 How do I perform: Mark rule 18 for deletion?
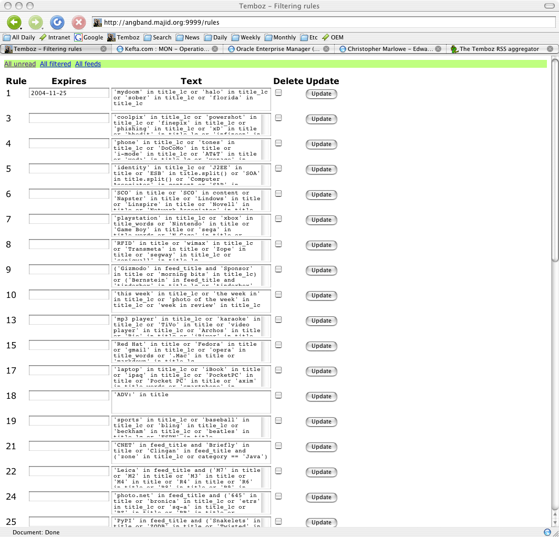pyautogui.click(x=278, y=395)
